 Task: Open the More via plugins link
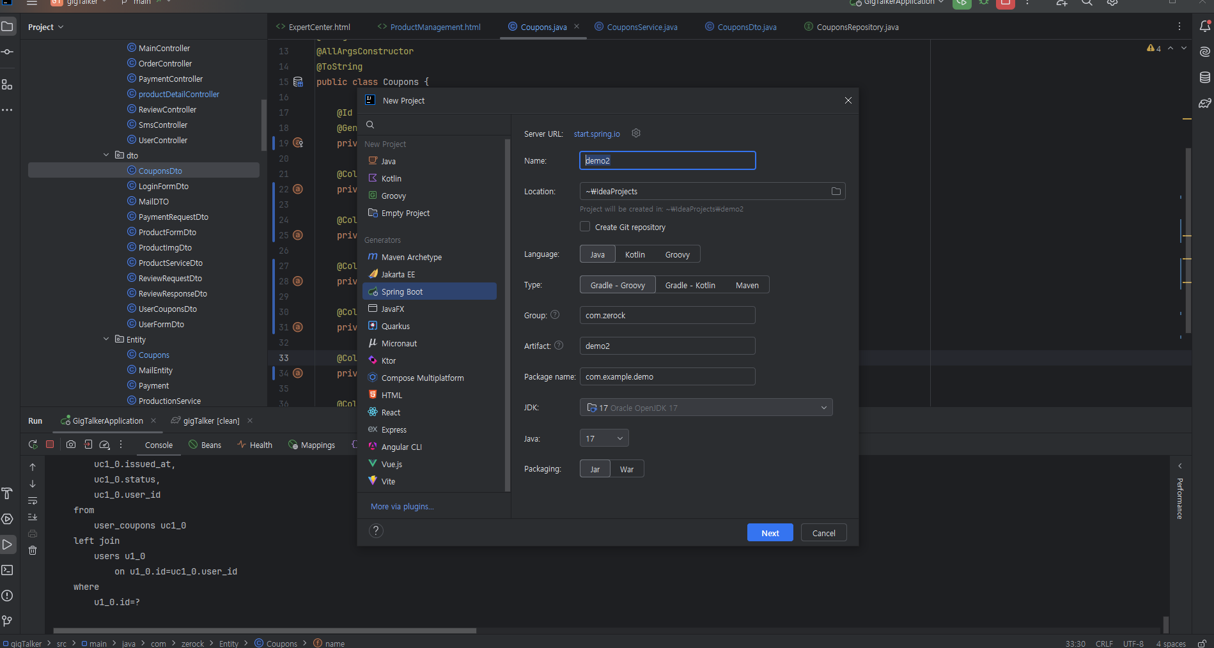[402, 506]
